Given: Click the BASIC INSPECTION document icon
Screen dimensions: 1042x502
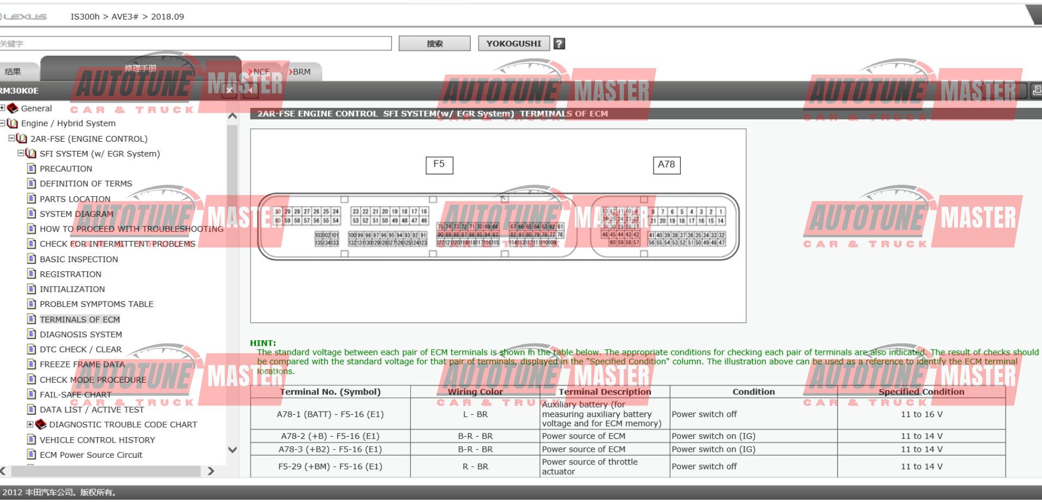Looking at the screenshot, I should point(32,259).
